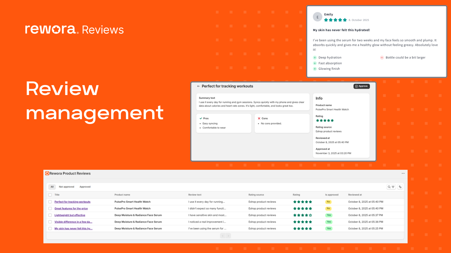Click the yellow No approval pill

click(x=328, y=202)
